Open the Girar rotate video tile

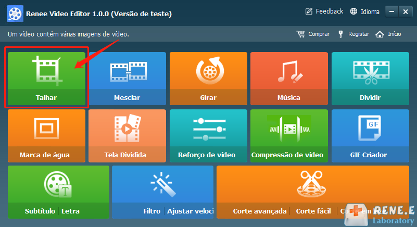point(208,78)
